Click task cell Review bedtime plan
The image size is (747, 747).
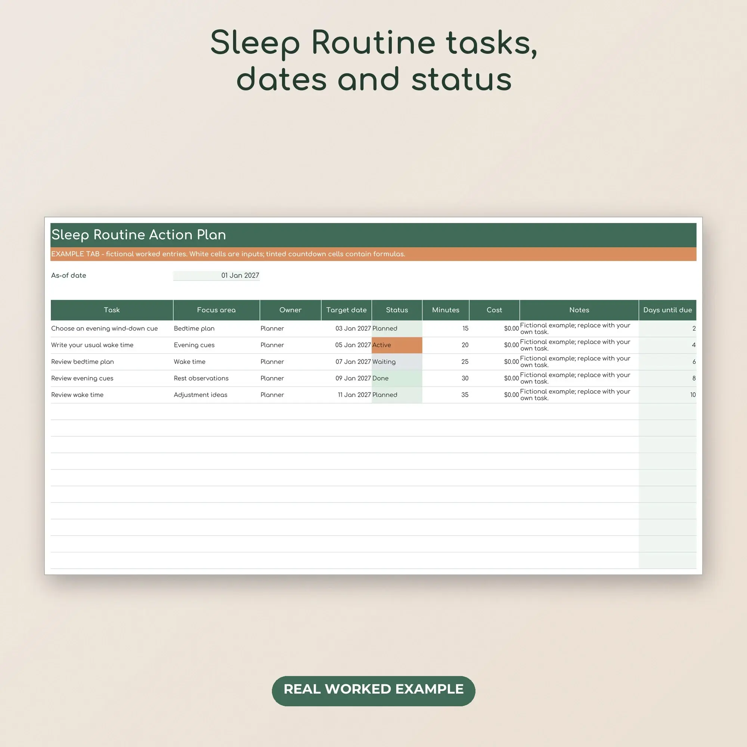[112, 362]
